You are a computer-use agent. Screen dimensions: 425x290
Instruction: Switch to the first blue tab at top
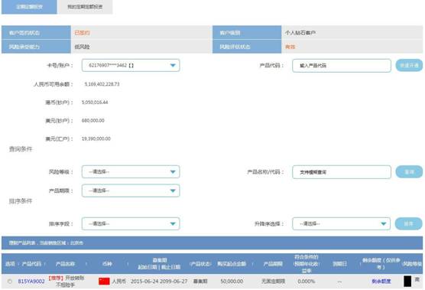29,7
